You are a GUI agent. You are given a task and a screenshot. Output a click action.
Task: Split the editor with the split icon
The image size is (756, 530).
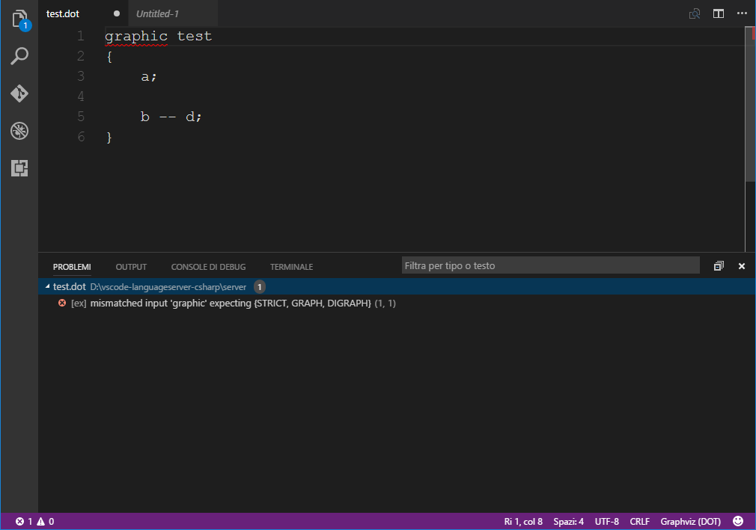(x=719, y=13)
